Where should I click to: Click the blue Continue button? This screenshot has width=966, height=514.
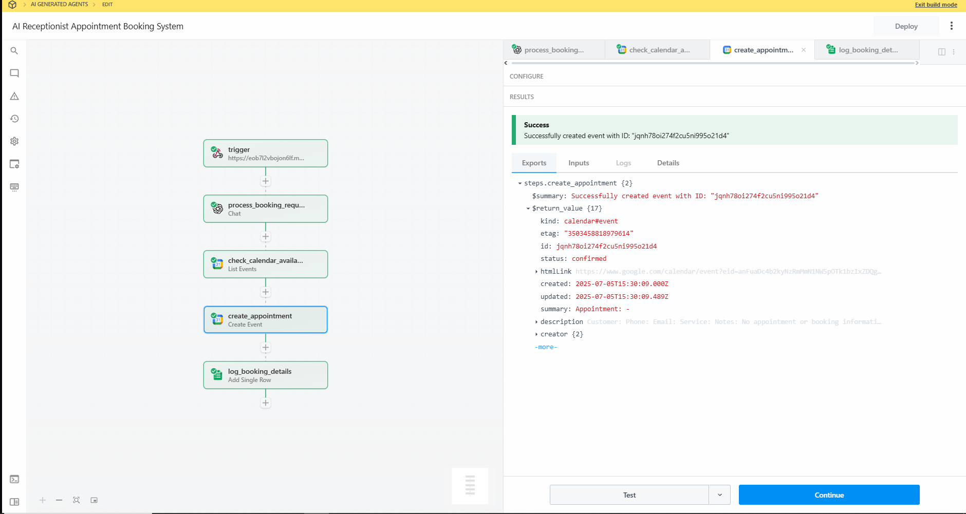pos(829,495)
